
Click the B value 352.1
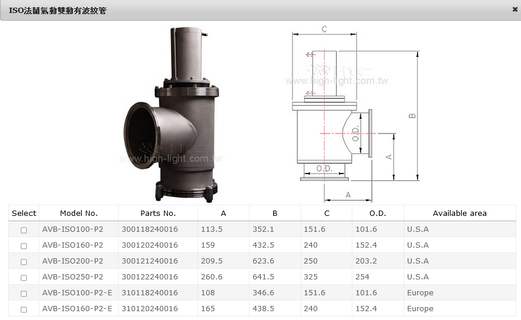pyautogui.click(x=263, y=229)
